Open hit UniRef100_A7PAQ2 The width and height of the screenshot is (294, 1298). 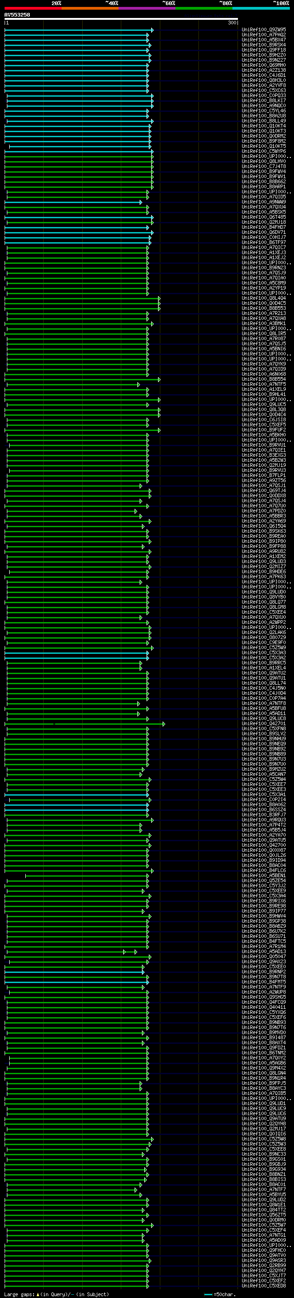coord(264,35)
